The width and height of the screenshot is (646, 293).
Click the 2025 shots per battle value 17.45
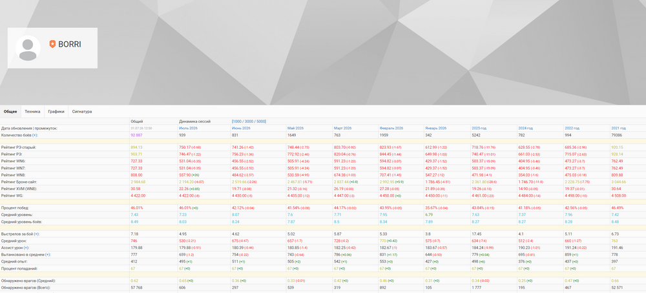coord(477,234)
